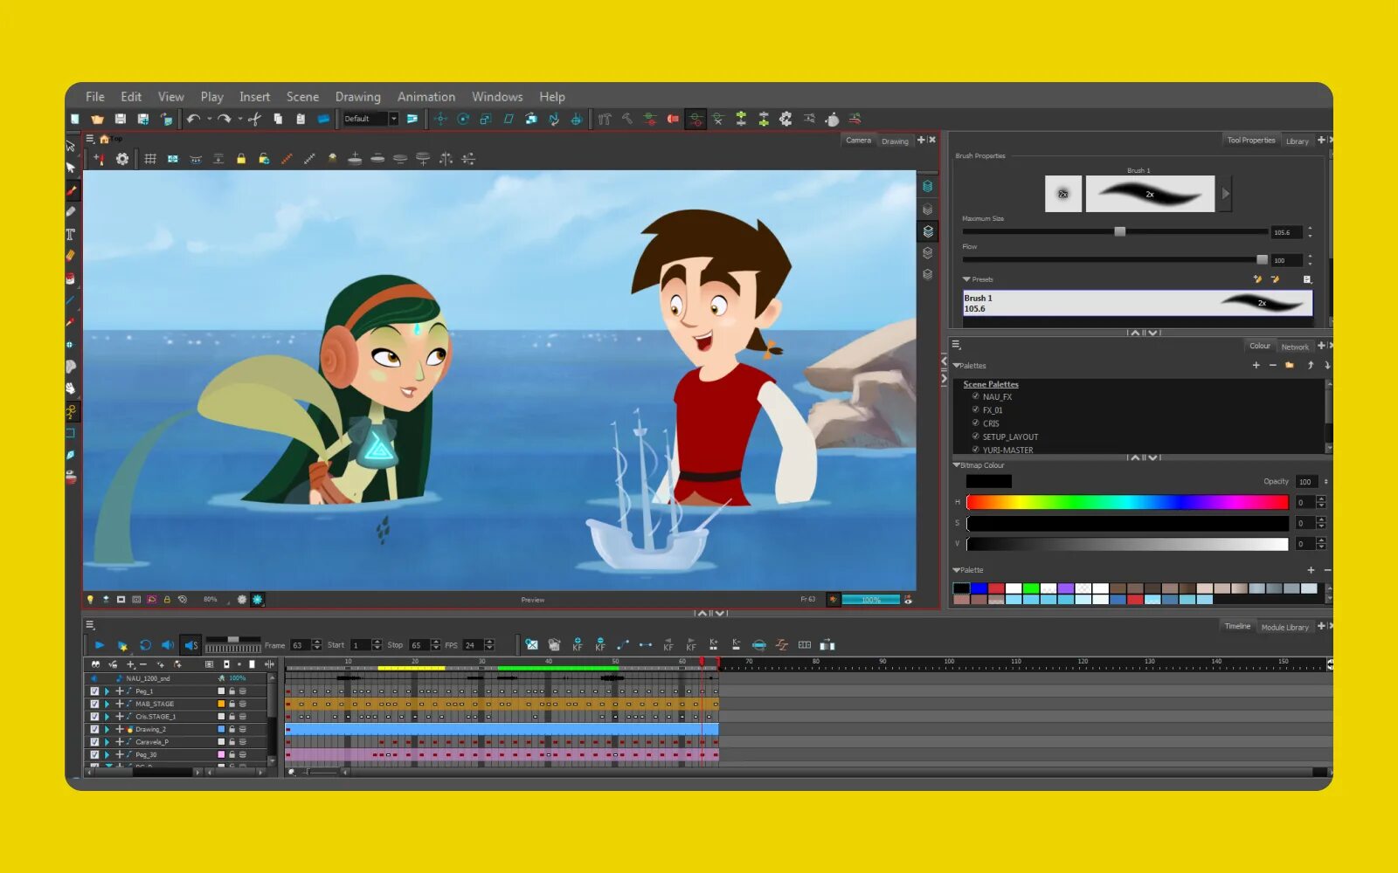This screenshot has width=1398, height=873.
Task: Expand the brush preview arrow button
Action: (1226, 194)
